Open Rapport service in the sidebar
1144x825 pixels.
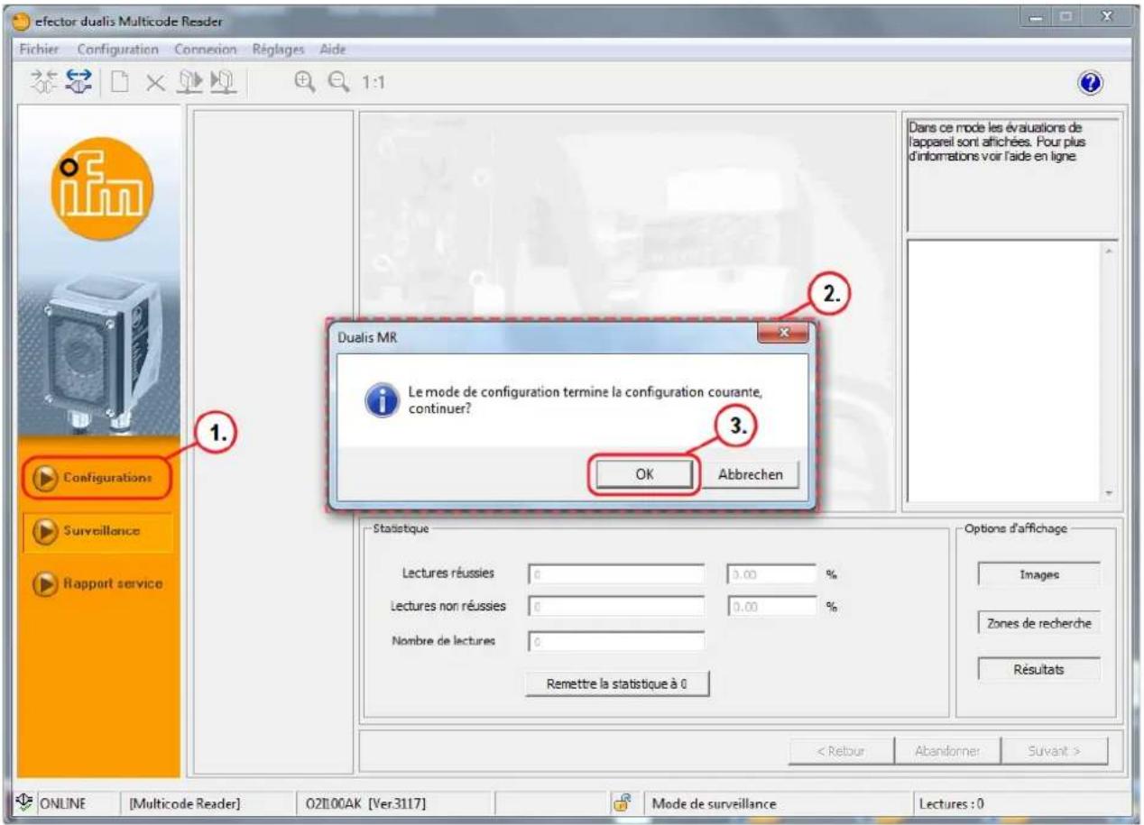tap(99, 583)
